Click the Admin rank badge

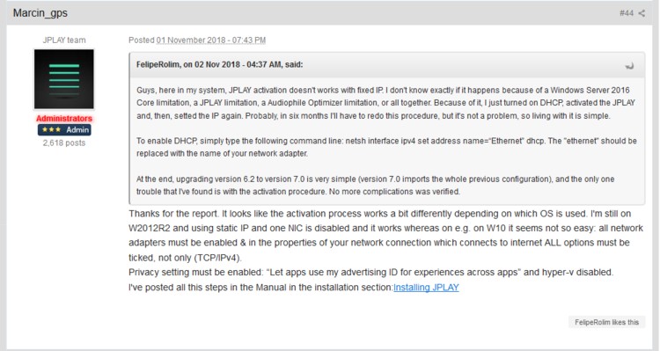64,129
